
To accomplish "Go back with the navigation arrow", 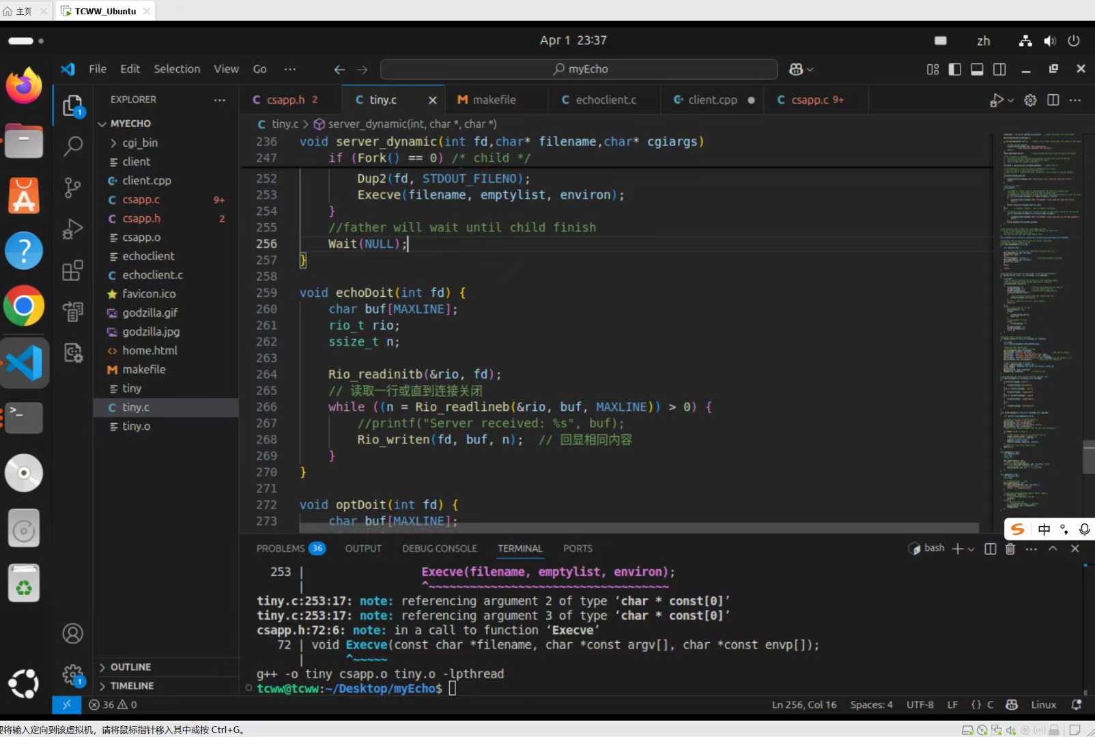I will 339,70.
